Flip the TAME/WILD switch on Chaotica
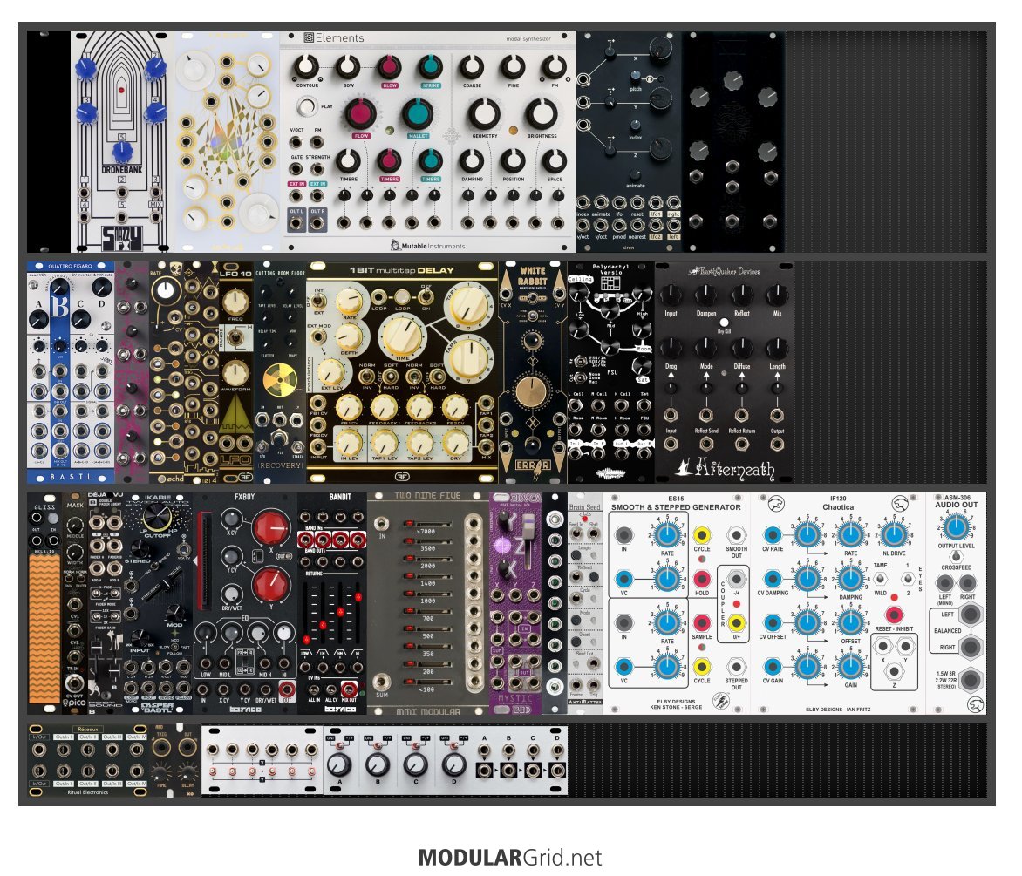 point(881,579)
